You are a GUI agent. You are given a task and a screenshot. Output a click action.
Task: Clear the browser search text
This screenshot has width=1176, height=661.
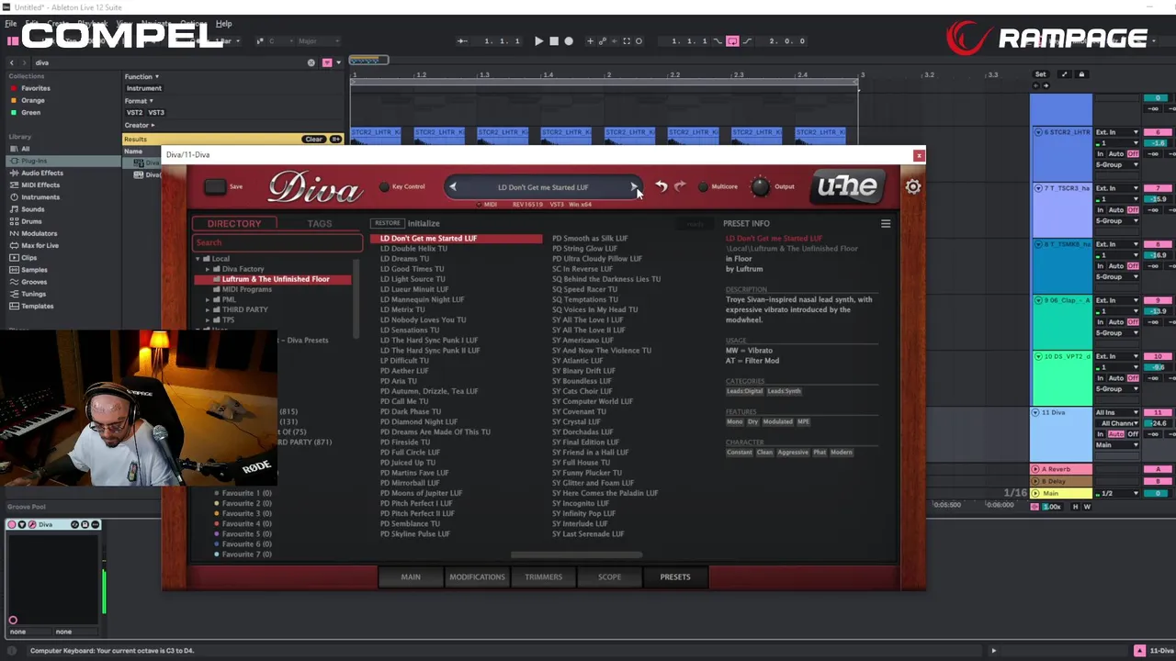tap(311, 62)
